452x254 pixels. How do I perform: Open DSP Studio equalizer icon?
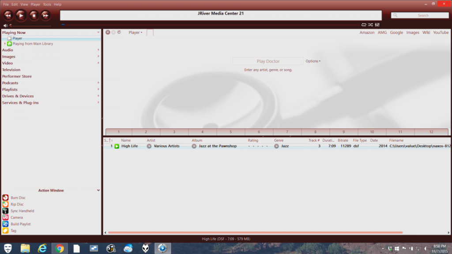coord(377,25)
